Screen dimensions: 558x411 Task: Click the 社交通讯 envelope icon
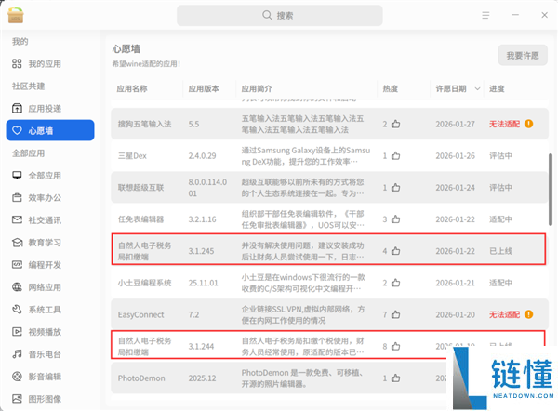coord(17,219)
